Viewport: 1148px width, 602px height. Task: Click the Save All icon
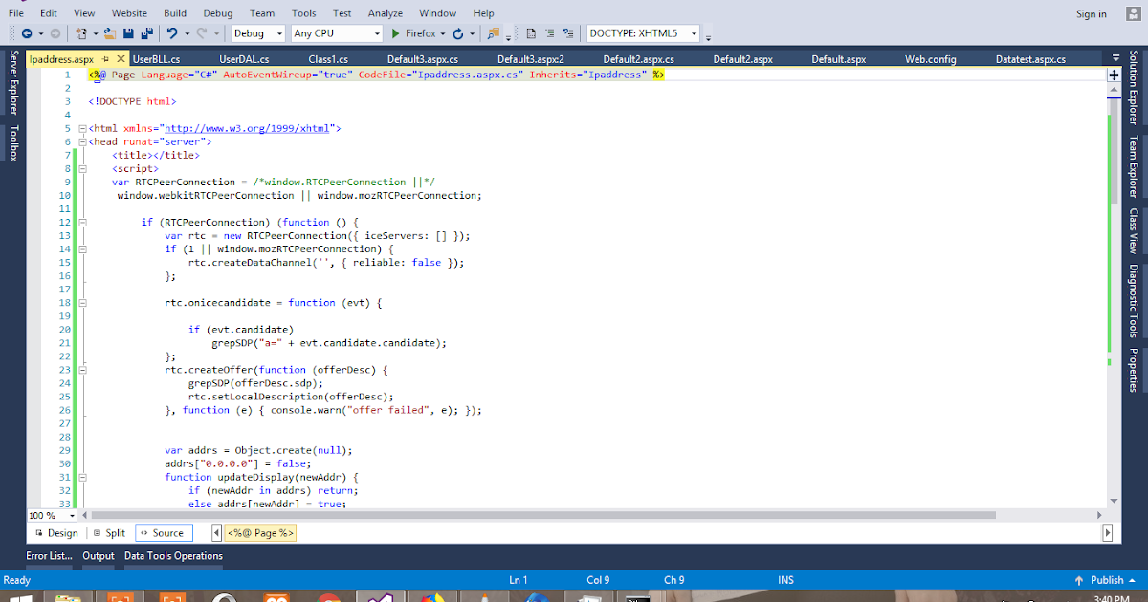point(148,33)
